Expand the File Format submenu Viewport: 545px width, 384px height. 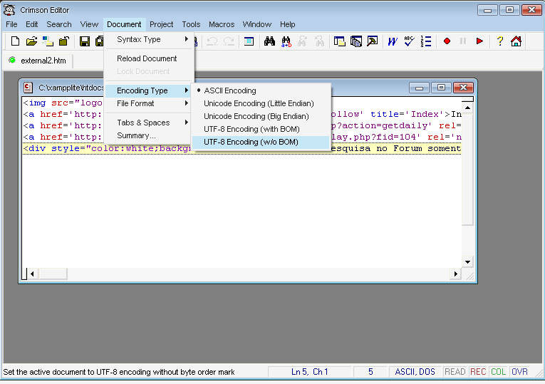(149, 103)
